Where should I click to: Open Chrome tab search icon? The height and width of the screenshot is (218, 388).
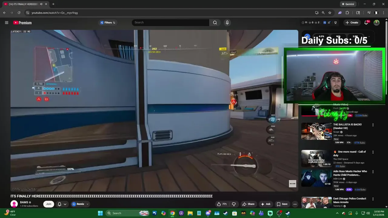click(x=358, y=13)
